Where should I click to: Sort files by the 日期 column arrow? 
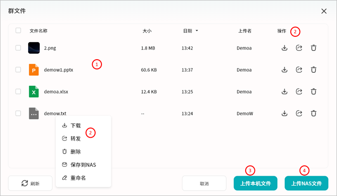197,31
